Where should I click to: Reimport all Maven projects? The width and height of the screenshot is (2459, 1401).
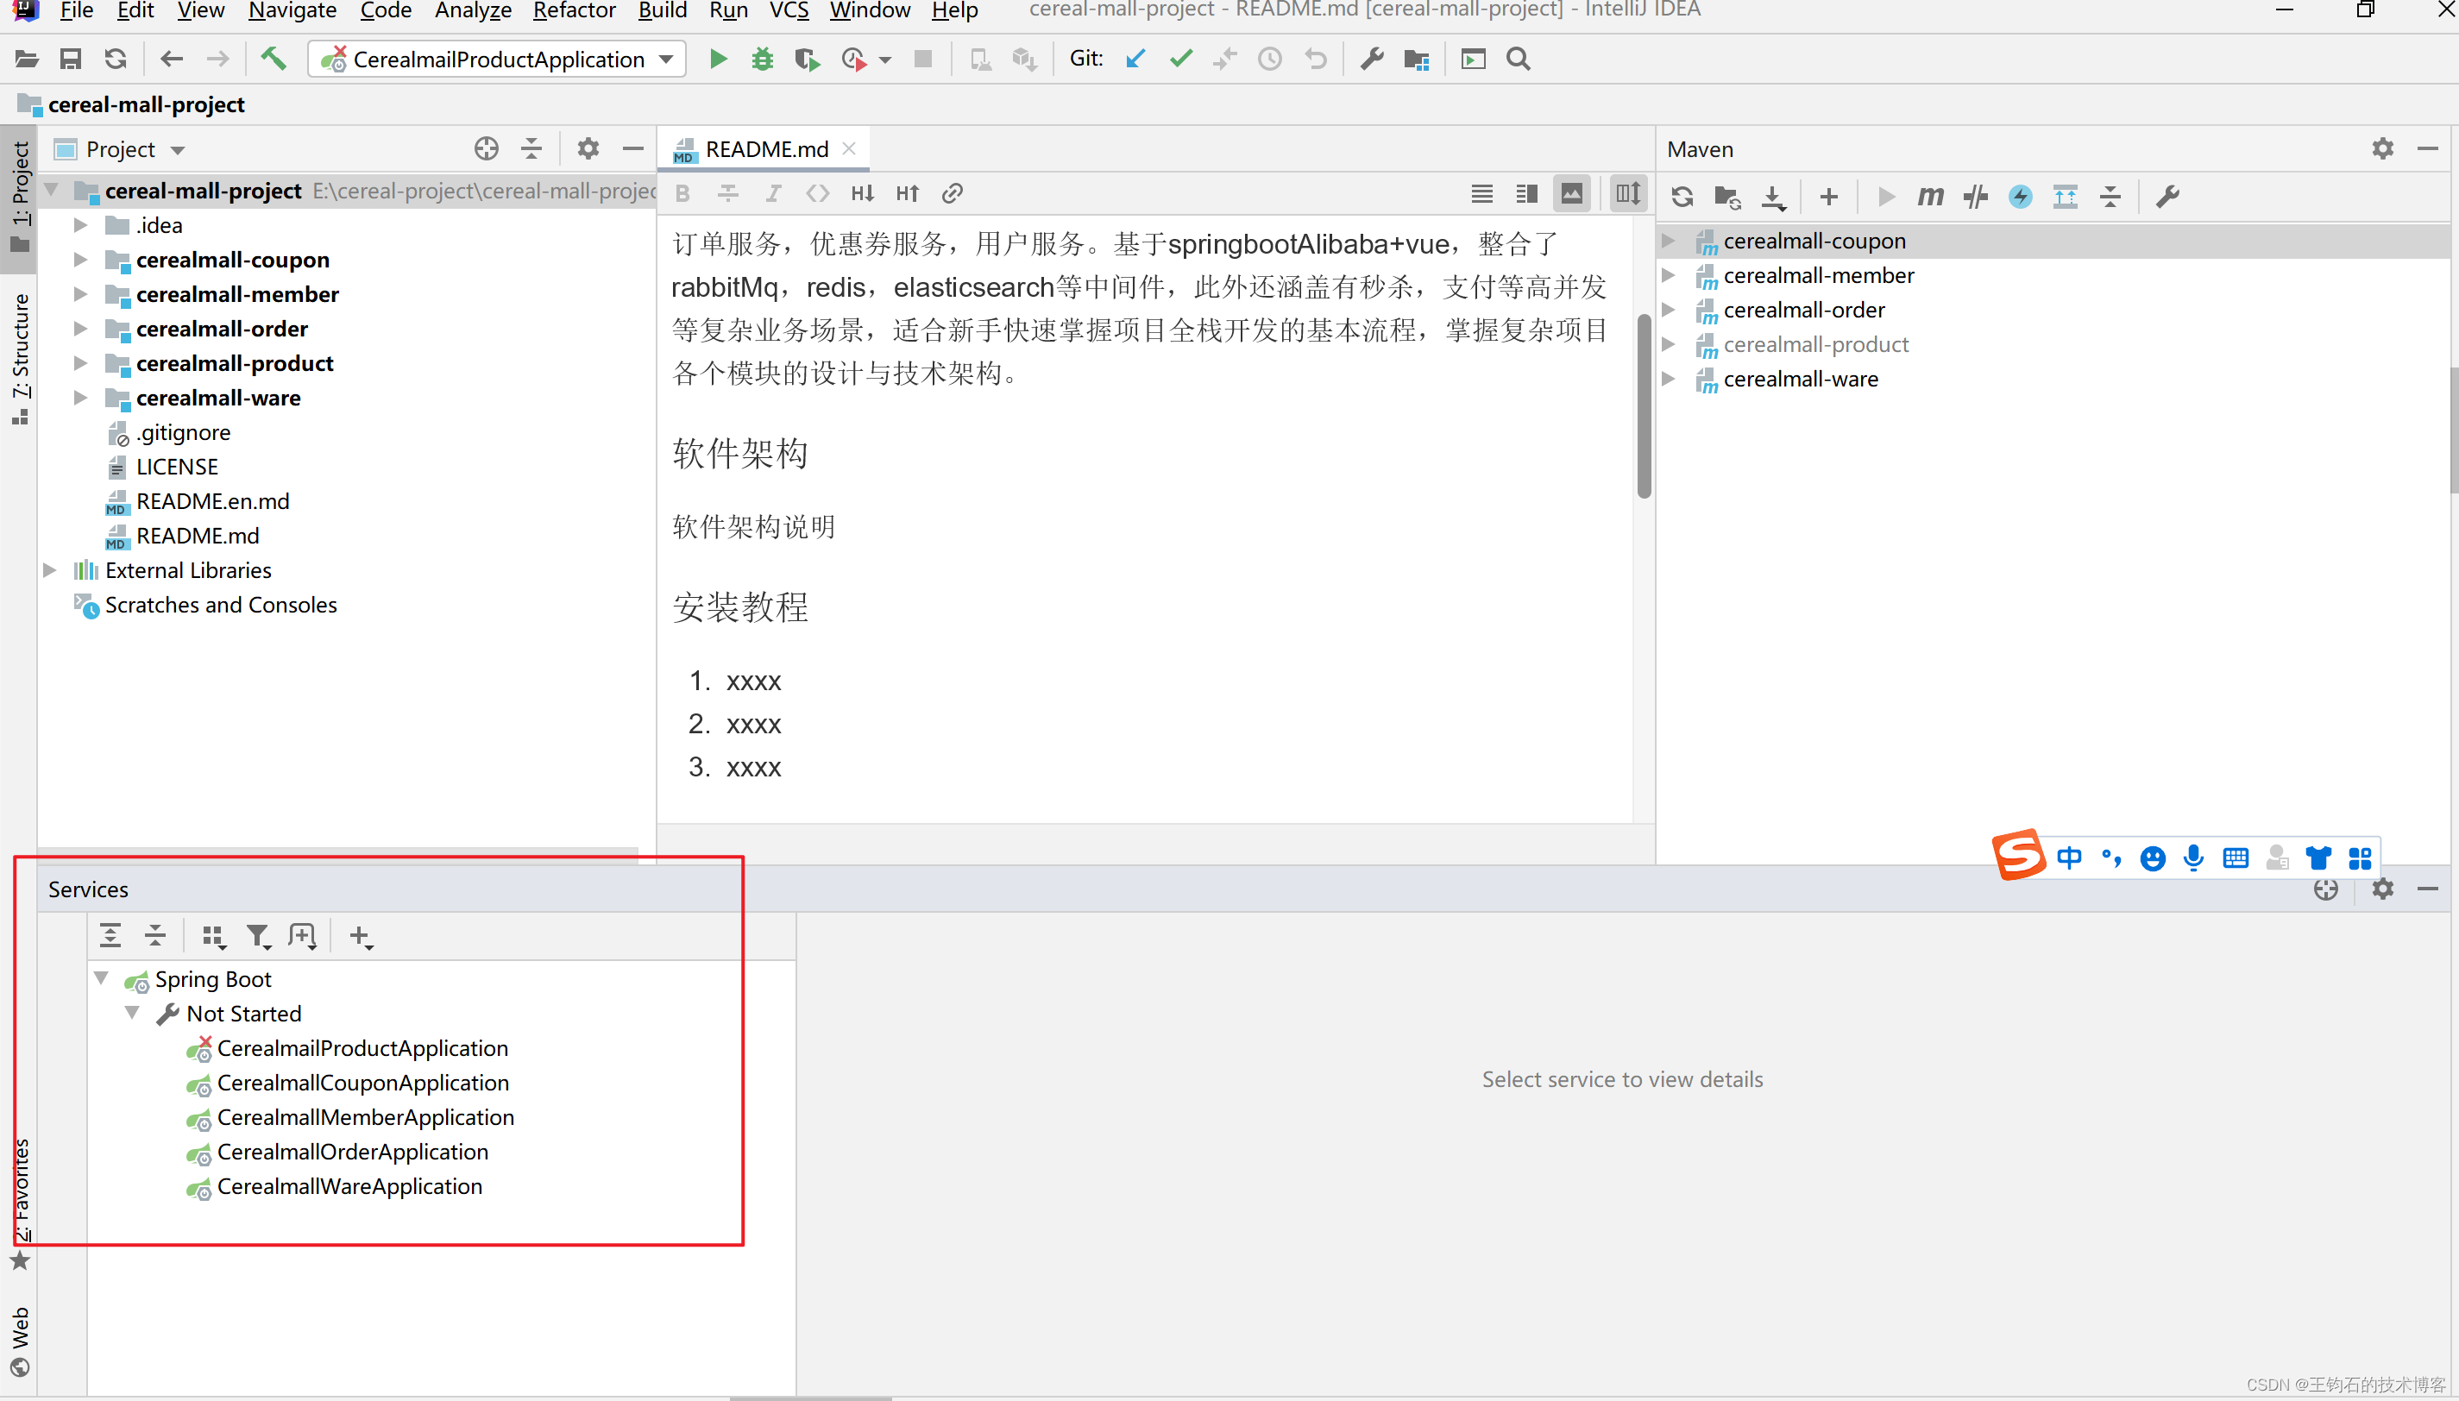[1682, 198]
